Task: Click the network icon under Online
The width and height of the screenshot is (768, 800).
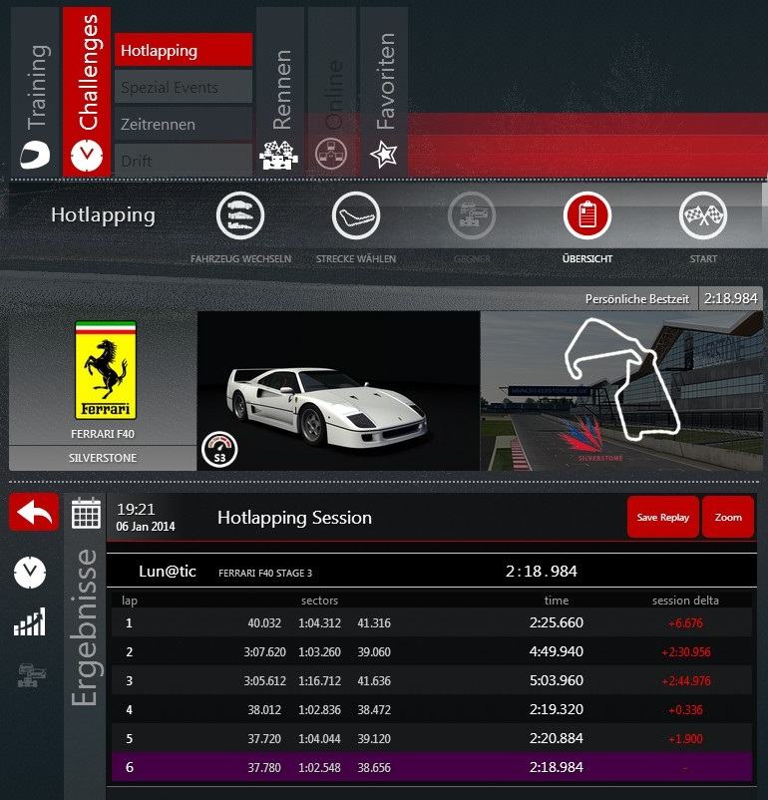Action: 331,154
